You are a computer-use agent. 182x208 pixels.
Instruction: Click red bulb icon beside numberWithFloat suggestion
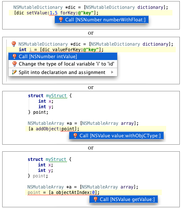point(61,20)
